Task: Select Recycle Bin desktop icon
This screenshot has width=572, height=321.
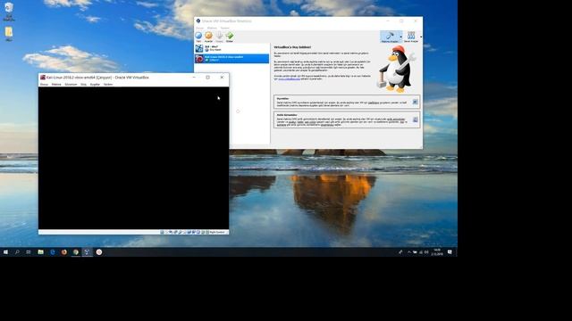Action: [9, 12]
